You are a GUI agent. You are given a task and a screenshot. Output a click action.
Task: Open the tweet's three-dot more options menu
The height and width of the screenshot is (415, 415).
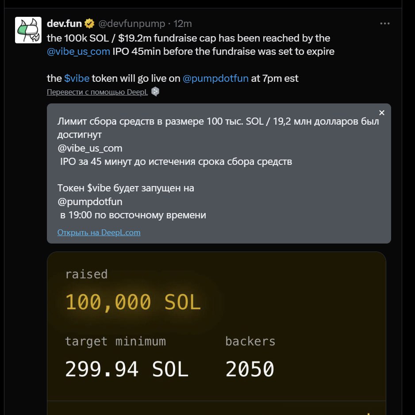pyautogui.click(x=385, y=23)
